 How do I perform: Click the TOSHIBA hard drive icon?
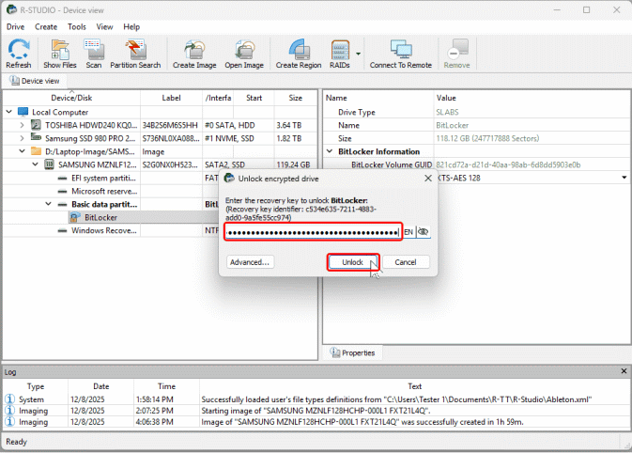(x=36, y=125)
